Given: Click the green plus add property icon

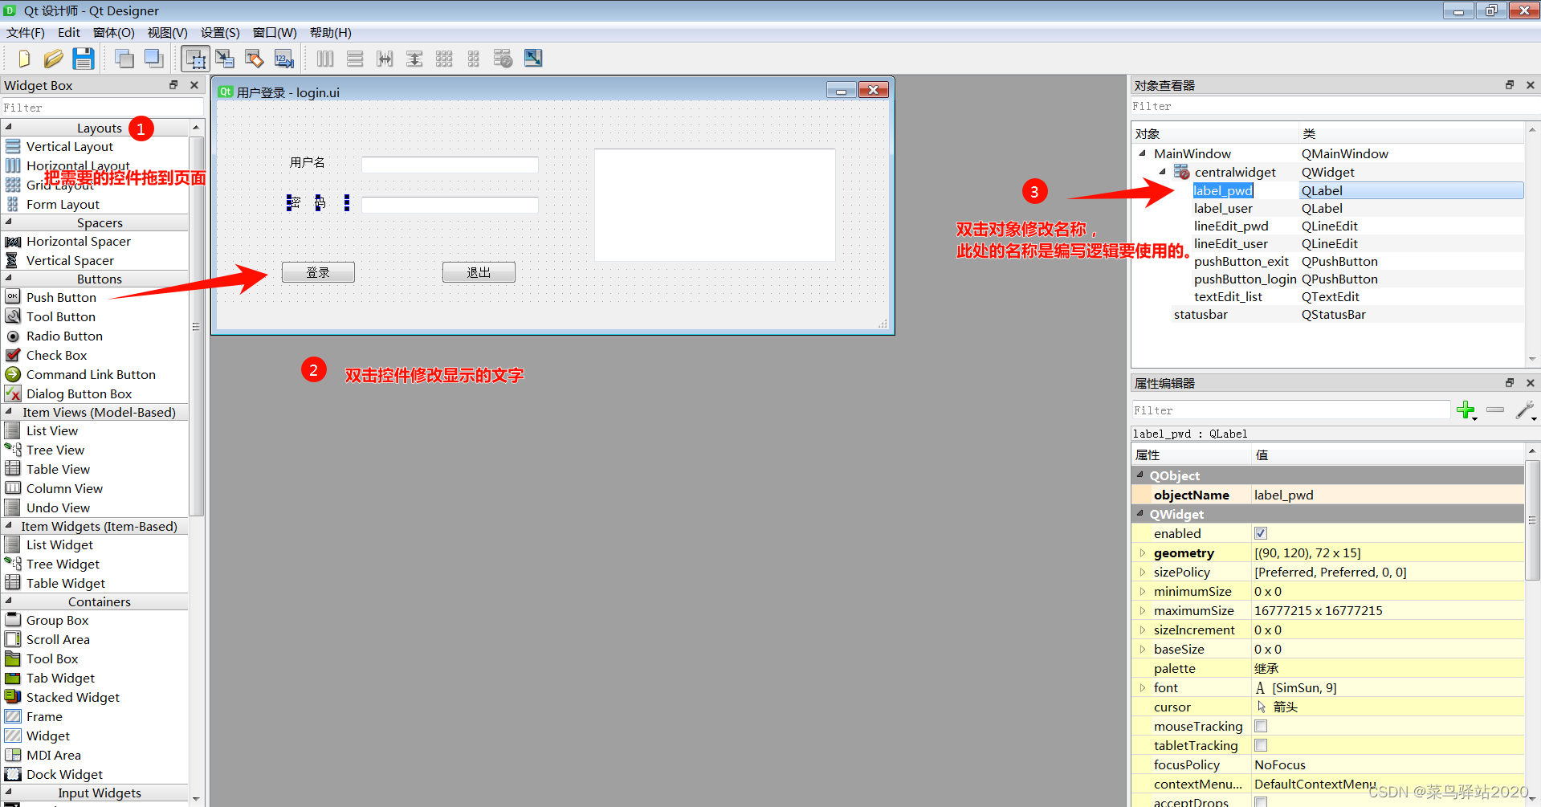Looking at the screenshot, I should (x=1466, y=410).
